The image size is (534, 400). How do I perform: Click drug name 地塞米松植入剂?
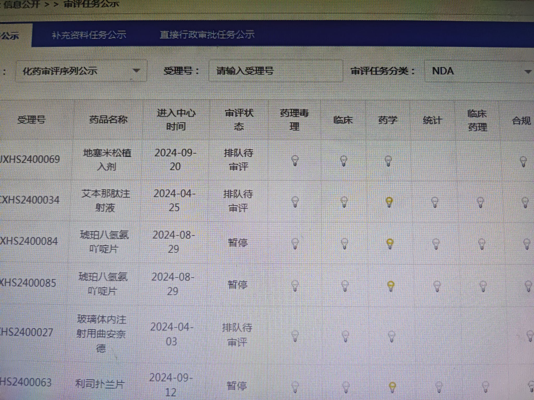(107, 160)
